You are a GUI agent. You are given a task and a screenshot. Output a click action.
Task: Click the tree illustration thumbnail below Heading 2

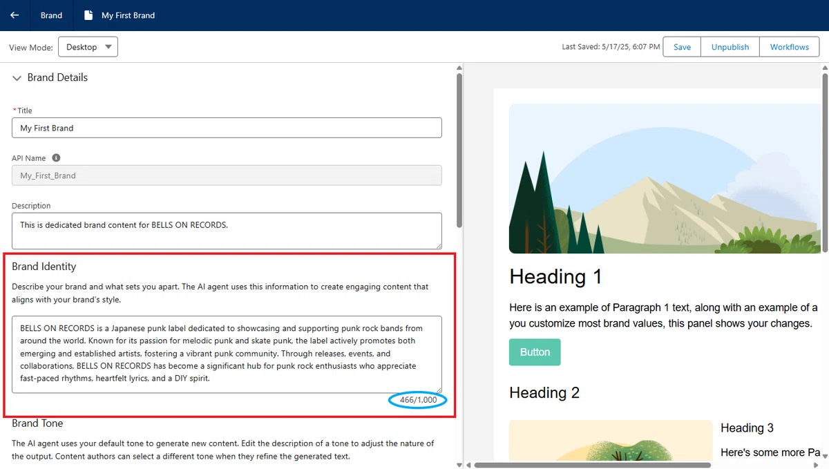click(611, 441)
